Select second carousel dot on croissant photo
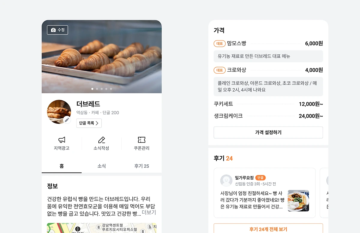This screenshot has width=360, height=233. (x=97, y=89)
